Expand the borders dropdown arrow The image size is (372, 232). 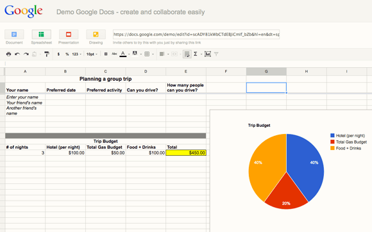coord(153,54)
